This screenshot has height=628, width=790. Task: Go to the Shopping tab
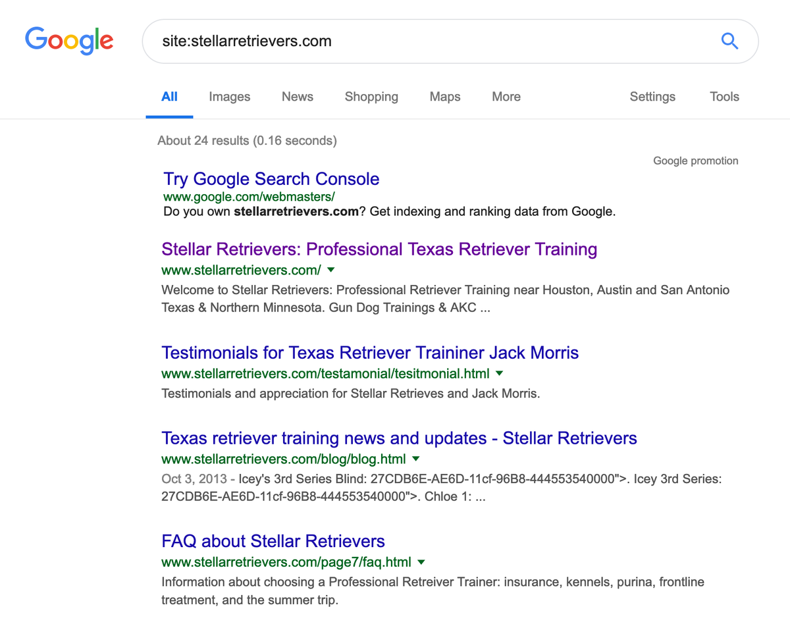(371, 97)
